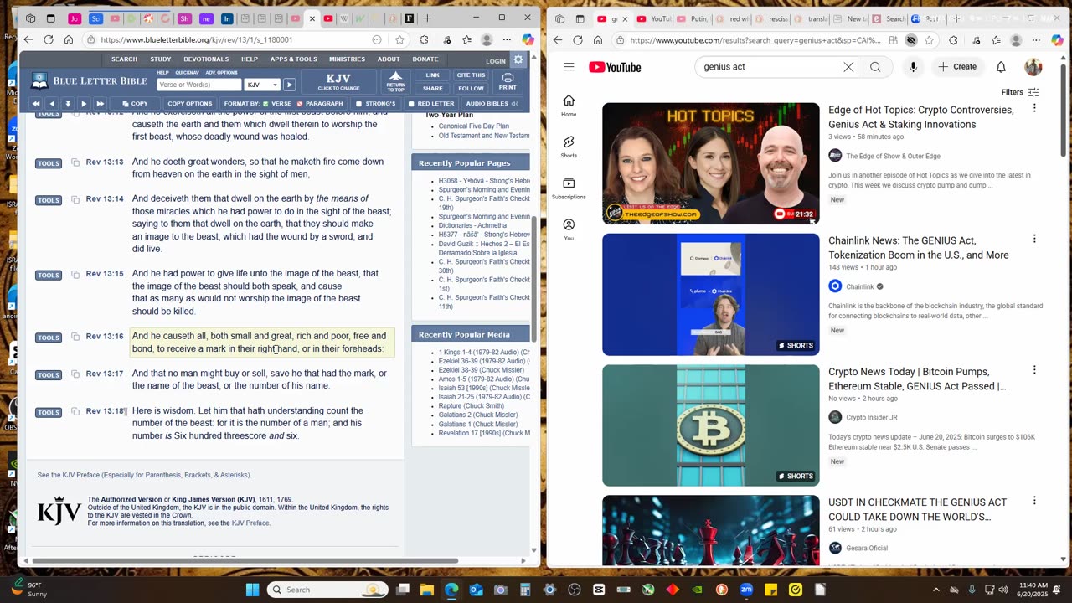The width and height of the screenshot is (1072, 603).
Task: Open Copilot in the left browser window
Action: tap(528, 39)
